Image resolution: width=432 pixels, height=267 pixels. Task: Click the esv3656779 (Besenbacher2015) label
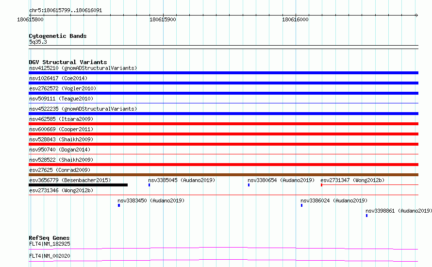click(70, 180)
